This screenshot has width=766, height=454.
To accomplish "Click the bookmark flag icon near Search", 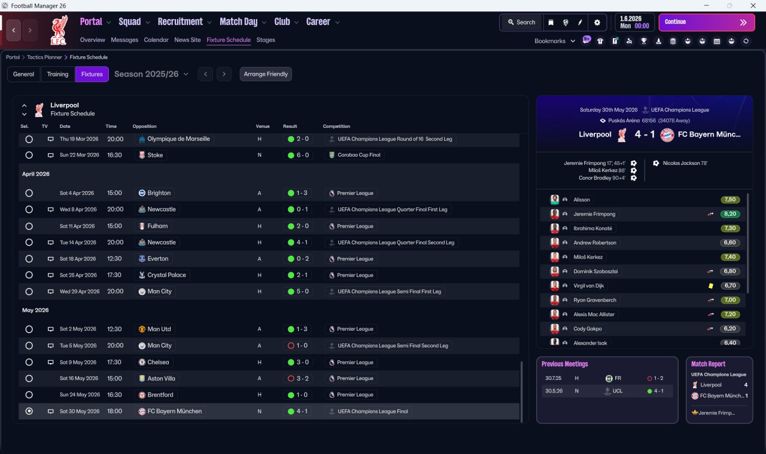I will (x=551, y=22).
